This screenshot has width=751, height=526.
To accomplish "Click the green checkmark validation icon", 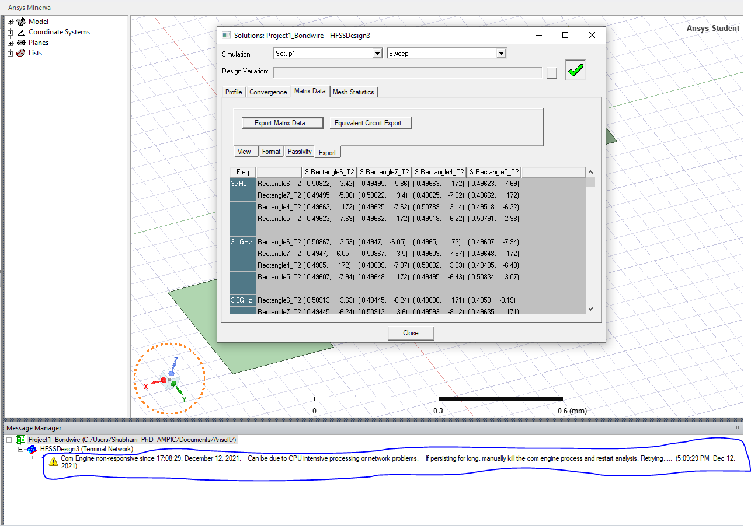I will 575,70.
